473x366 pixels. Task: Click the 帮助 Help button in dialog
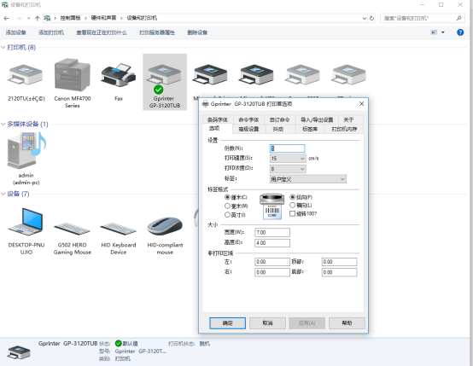coord(347,323)
